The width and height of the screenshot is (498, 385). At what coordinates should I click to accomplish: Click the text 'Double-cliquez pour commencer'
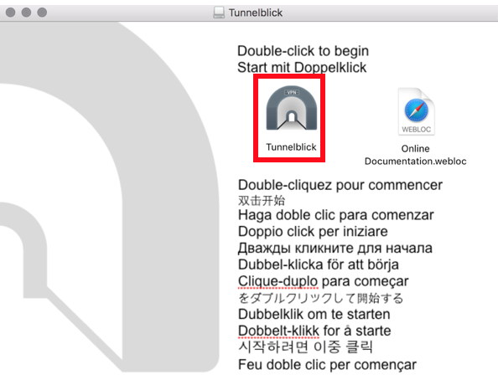[x=340, y=185]
